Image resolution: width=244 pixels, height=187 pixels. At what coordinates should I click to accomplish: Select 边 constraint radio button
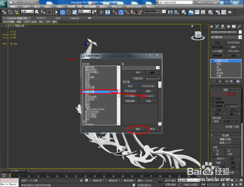tap(225, 150)
